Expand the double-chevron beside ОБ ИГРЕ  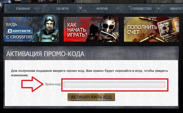(80, 9)
